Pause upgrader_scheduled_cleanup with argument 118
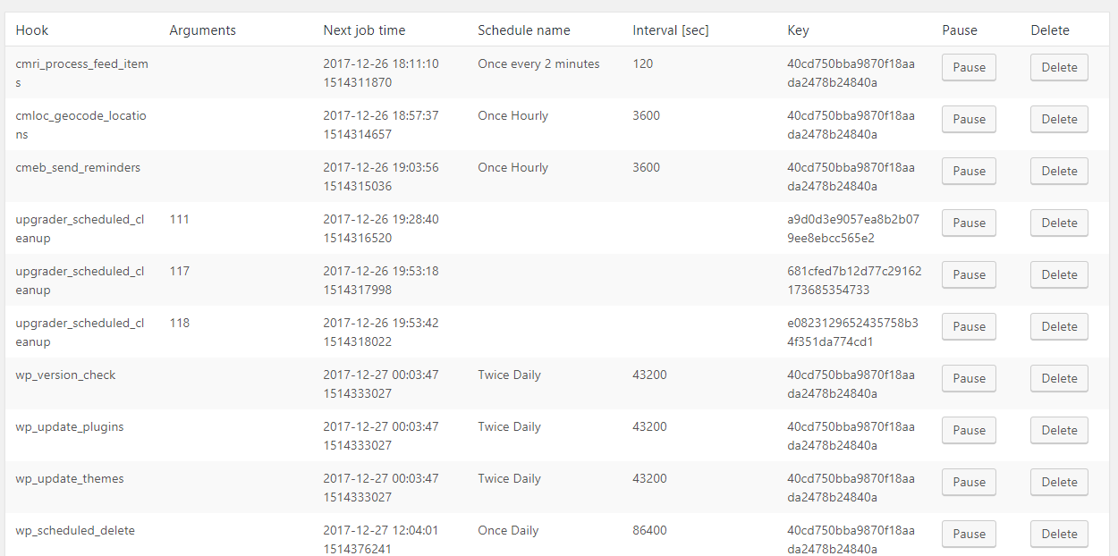This screenshot has width=1118, height=556. pos(969,327)
